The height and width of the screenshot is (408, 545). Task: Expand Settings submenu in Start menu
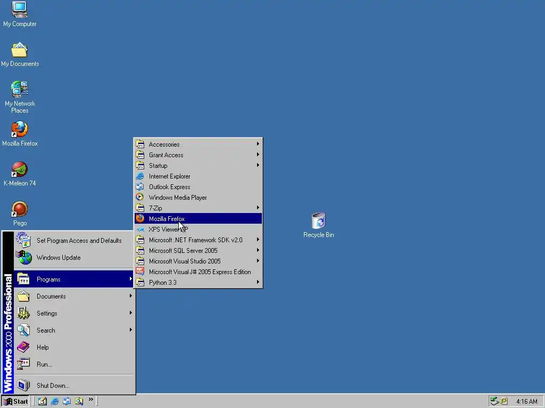(73, 313)
